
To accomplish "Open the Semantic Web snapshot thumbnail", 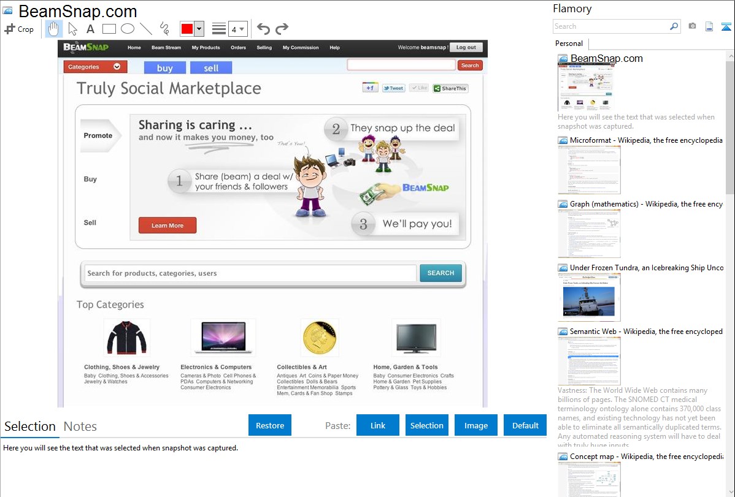I will [x=589, y=361].
